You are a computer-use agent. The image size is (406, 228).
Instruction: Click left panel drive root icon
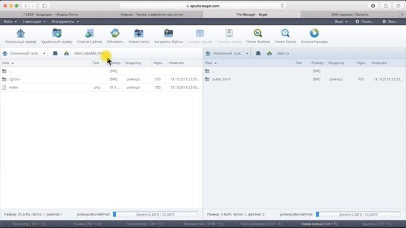pos(55,53)
